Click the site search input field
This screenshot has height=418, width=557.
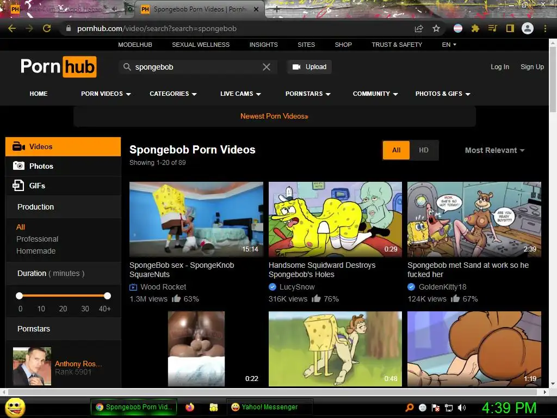pyautogui.click(x=197, y=67)
